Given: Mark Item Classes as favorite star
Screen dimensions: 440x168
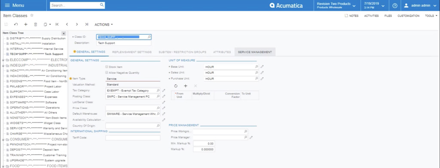Looking at the screenshot, I should coord(32,15).
